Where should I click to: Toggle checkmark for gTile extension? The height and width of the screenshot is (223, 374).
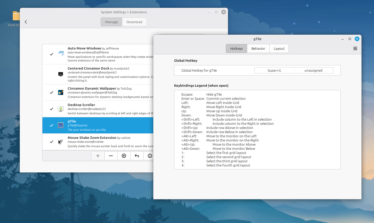[52, 125]
